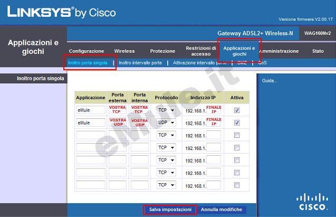336x217 pixels.
Task: Uncheck Attiva for the eMule TCP row
Action: [x=237, y=110]
